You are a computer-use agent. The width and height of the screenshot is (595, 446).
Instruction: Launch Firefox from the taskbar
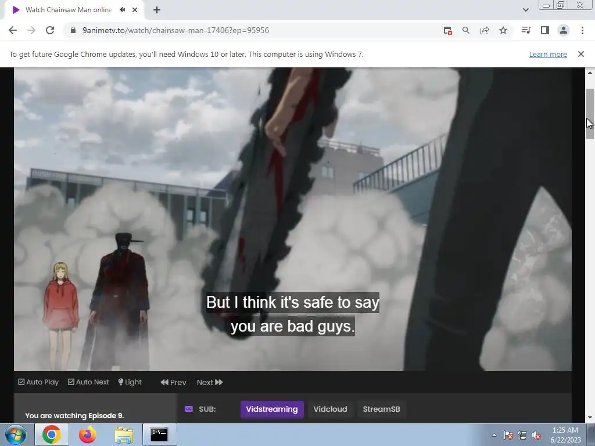(87, 434)
